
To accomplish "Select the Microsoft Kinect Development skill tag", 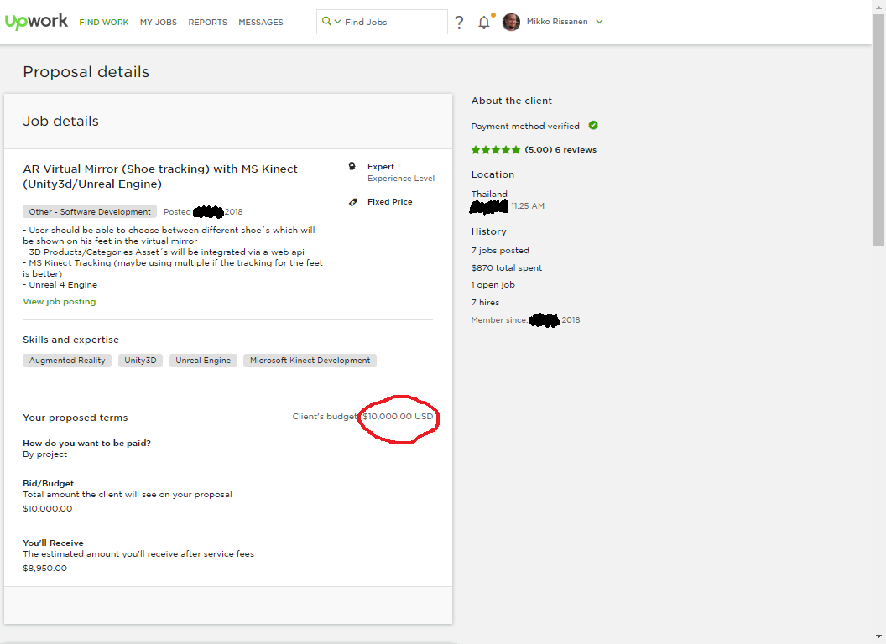I will pos(310,361).
